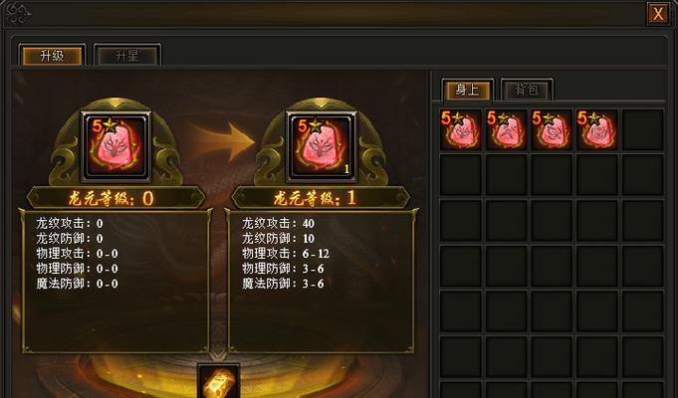Screen dimensions: 678x398
Task: Click the 龙纹攻击: 40 stat line
Action: pos(278,224)
